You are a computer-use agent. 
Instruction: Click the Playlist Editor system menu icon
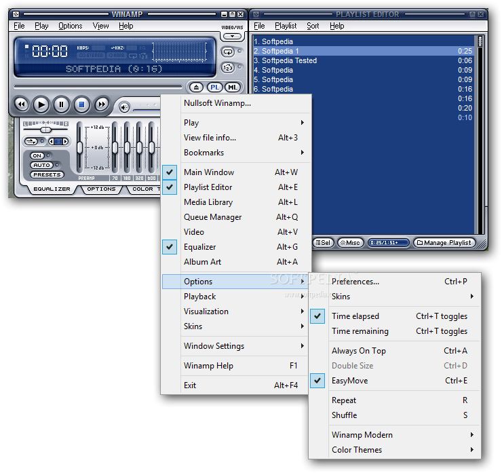(256, 14)
